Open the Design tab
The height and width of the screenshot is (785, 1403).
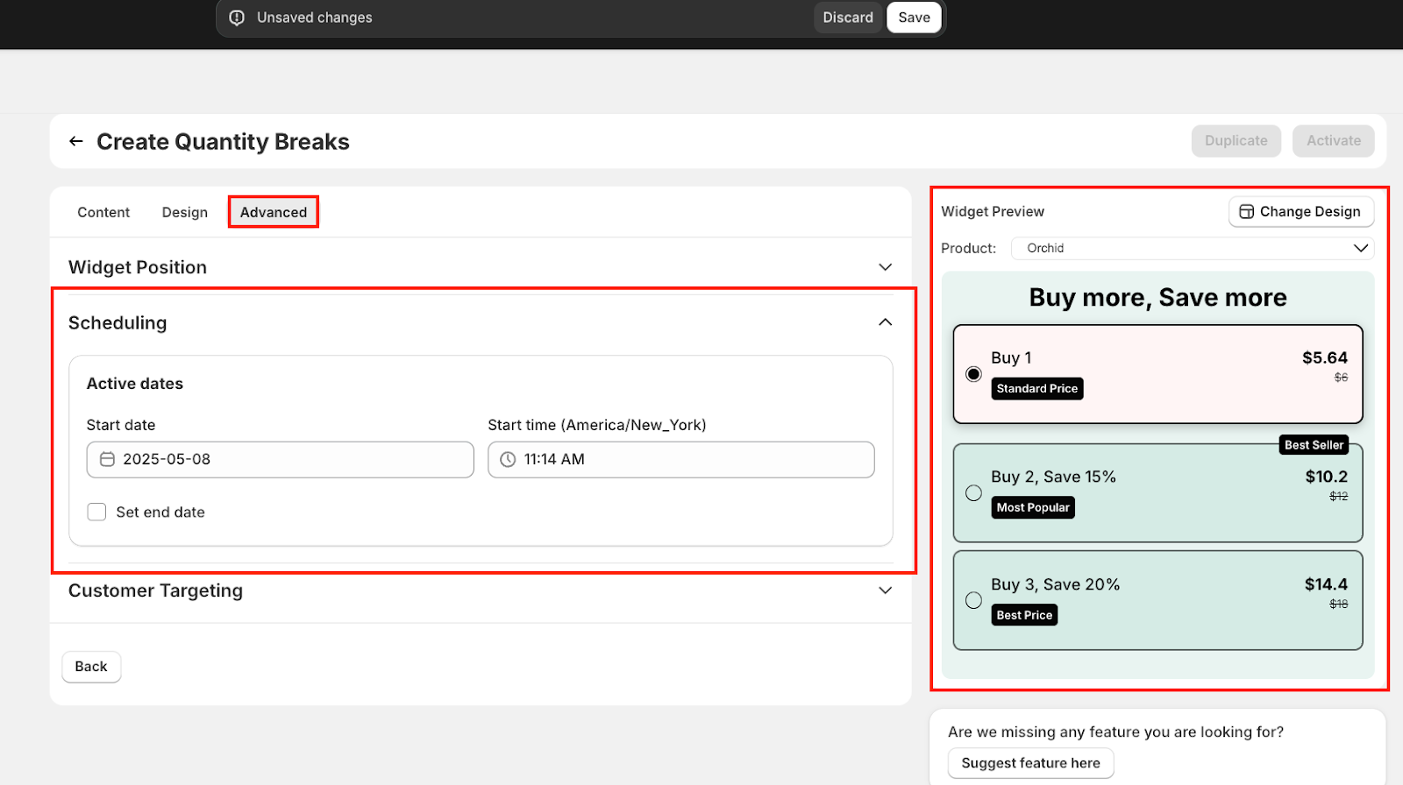pyautogui.click(x=185, y=212)
